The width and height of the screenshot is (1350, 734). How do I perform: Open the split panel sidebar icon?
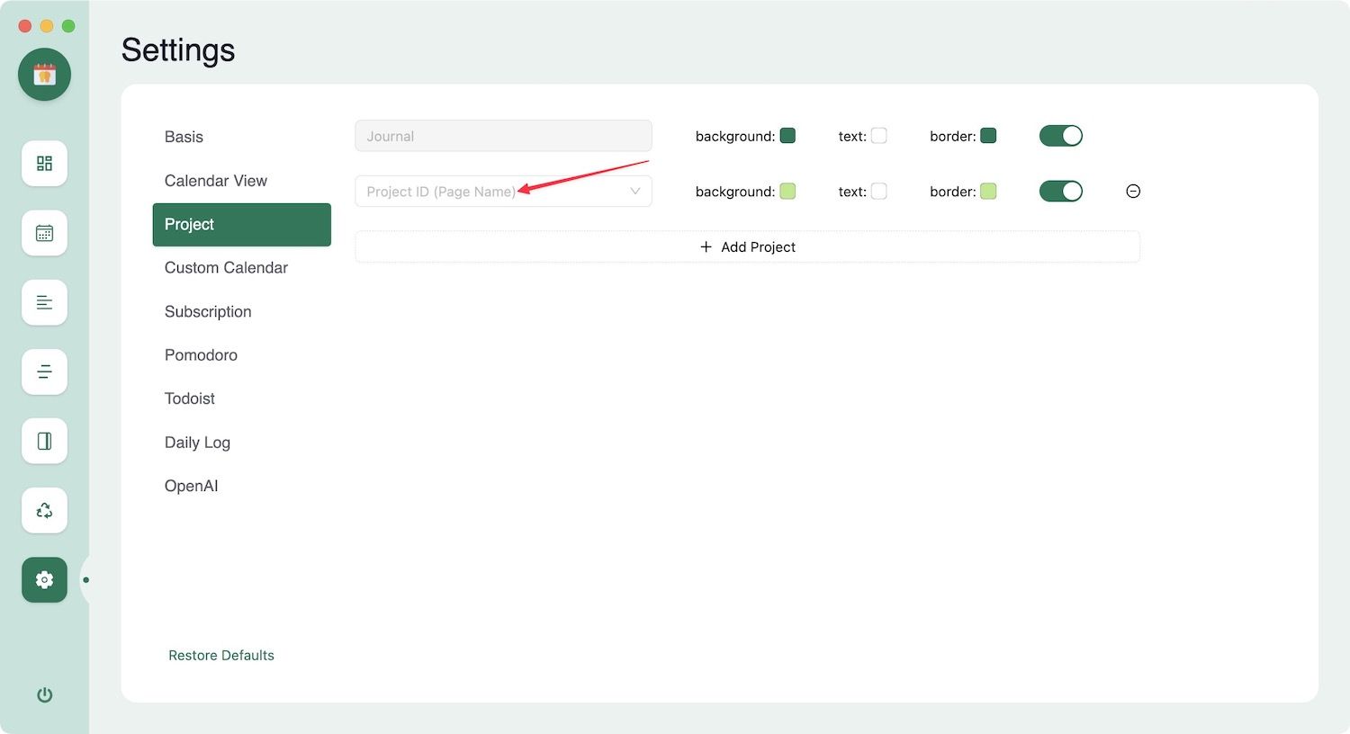click(44, 441)
